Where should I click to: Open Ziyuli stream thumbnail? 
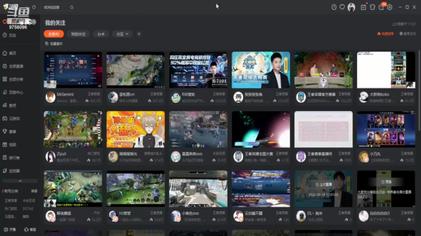click(73, 129)
